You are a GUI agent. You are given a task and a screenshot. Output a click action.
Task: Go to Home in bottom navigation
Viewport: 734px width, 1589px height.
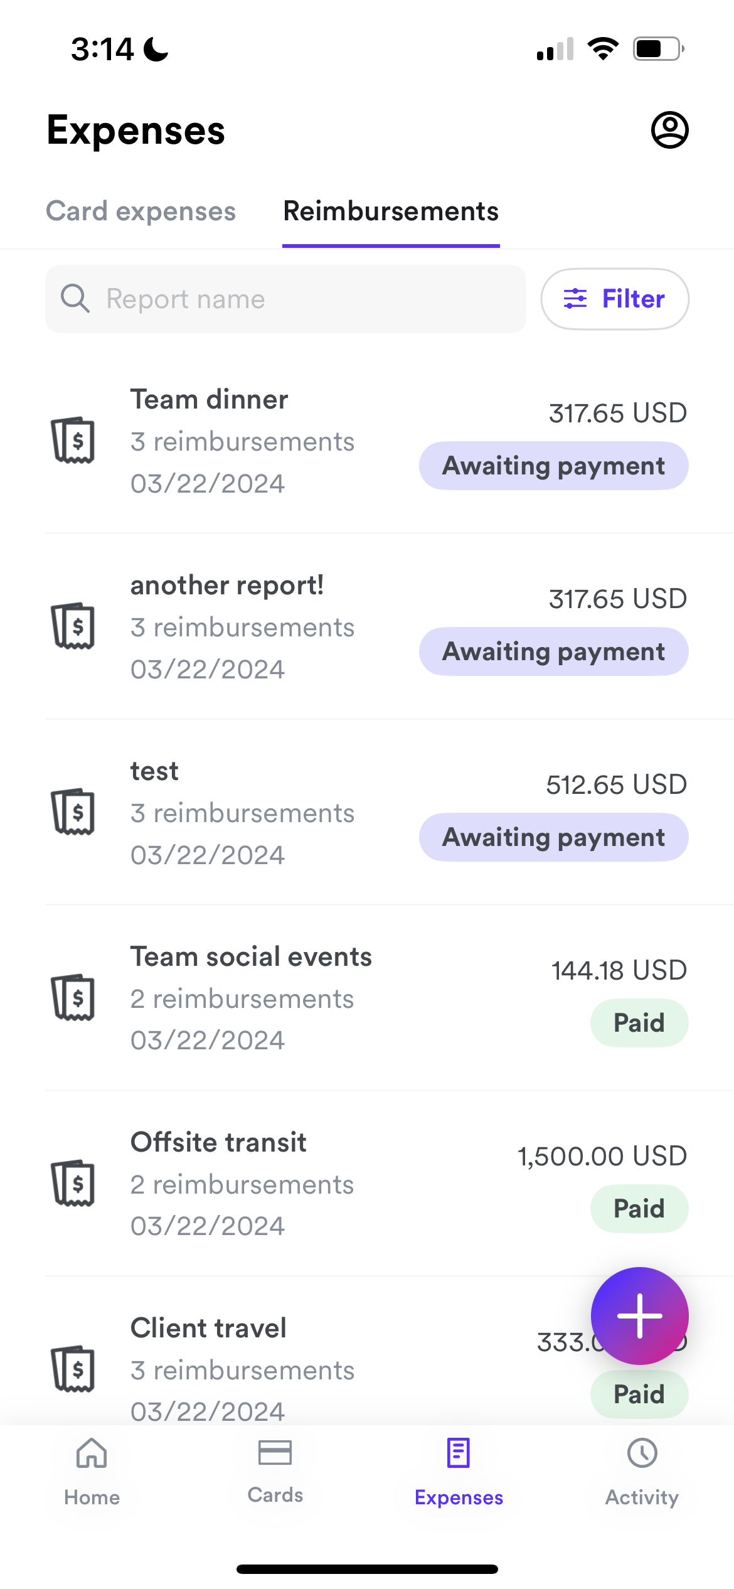[x=92, y=1472]
